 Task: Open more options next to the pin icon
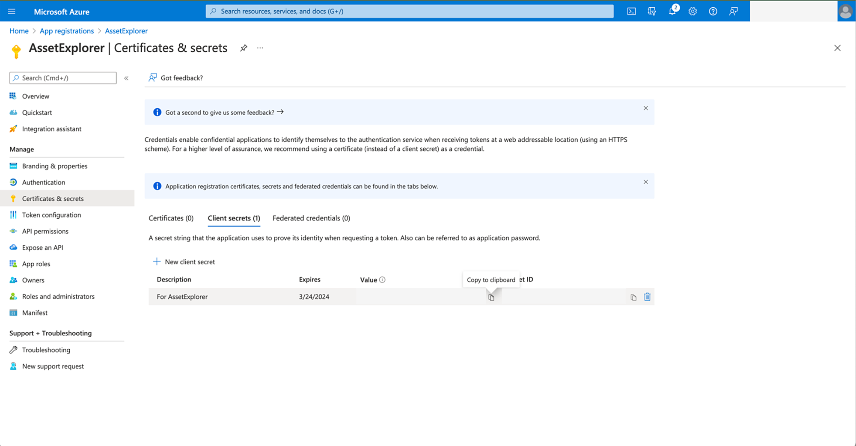(x=260, y=48)
